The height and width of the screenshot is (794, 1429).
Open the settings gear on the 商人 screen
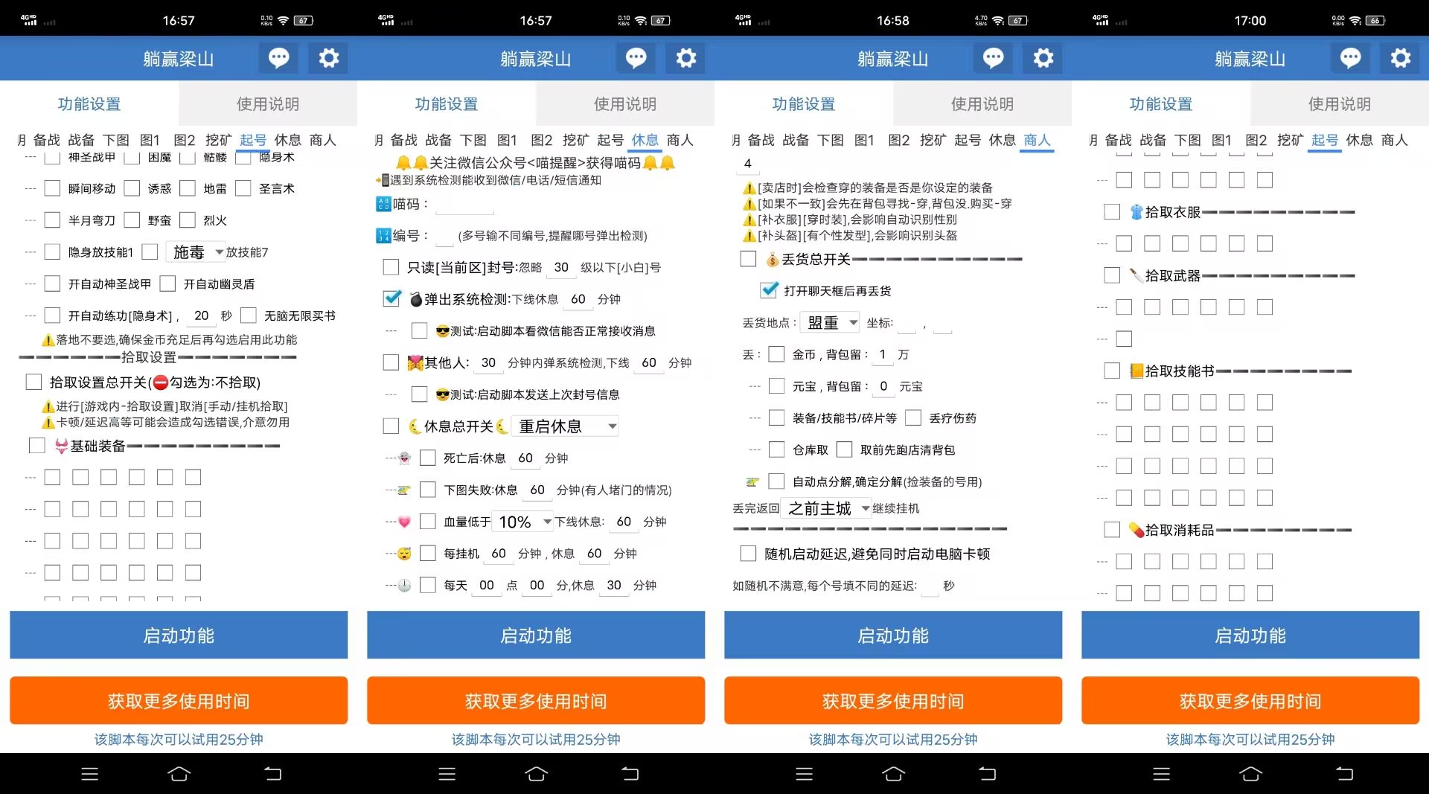(1043, 58)
